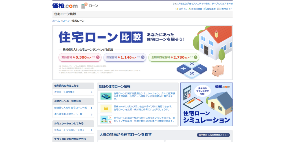
Task: Click the 価格.com logo
Action: point(65,6)
